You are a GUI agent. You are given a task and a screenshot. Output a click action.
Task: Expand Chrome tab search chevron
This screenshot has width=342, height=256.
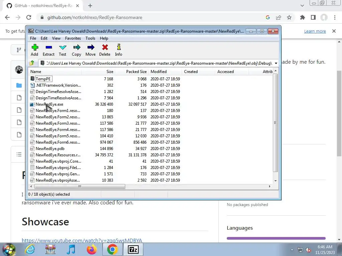click(302, 6)
